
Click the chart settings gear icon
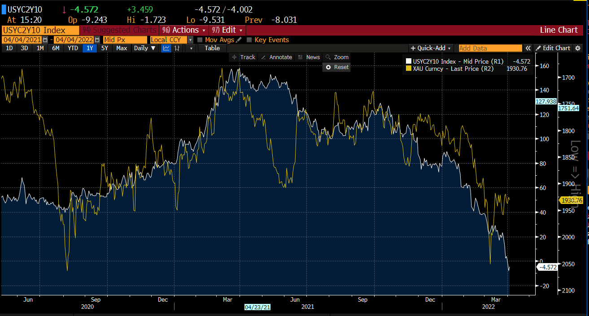point(578,48)
